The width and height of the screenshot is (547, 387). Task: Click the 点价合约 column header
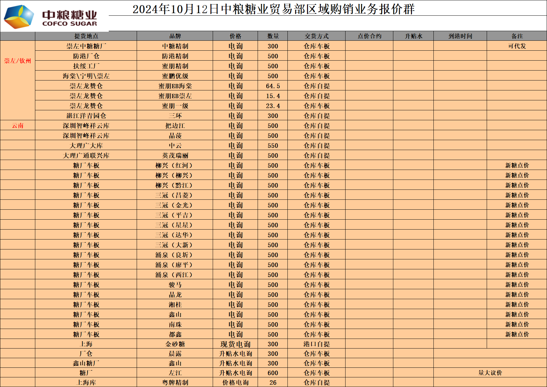(x=369, y=36)
